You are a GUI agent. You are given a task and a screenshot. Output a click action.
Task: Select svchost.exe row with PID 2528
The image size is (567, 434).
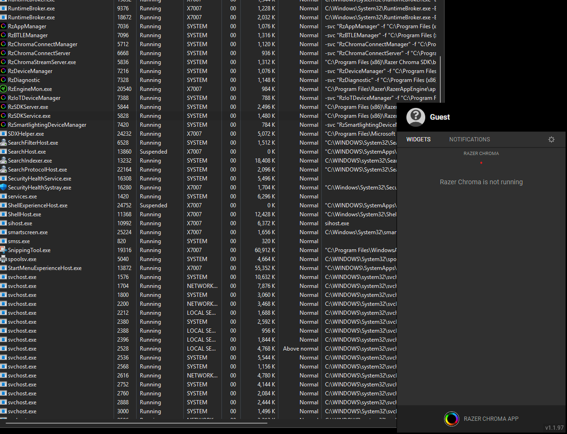pos(198,349)
